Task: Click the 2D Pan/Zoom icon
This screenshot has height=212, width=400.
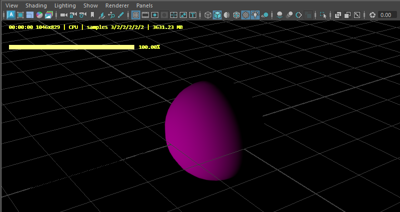Action: pyautogui.click(x=111, y=15)
